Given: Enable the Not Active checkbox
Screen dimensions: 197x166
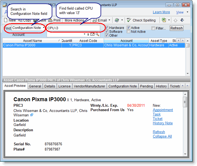Looking at the screenshot, I should click(129, 32).
